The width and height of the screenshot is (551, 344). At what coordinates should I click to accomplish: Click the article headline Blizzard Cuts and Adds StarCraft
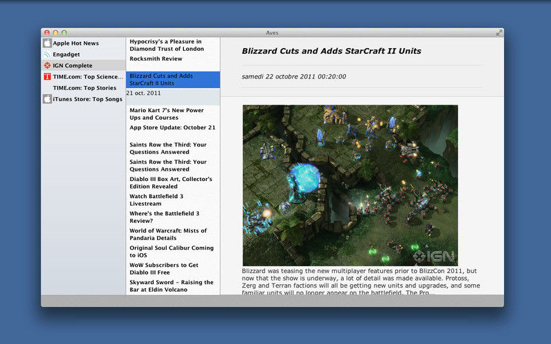pyautogui.click(x=331, y=51)
